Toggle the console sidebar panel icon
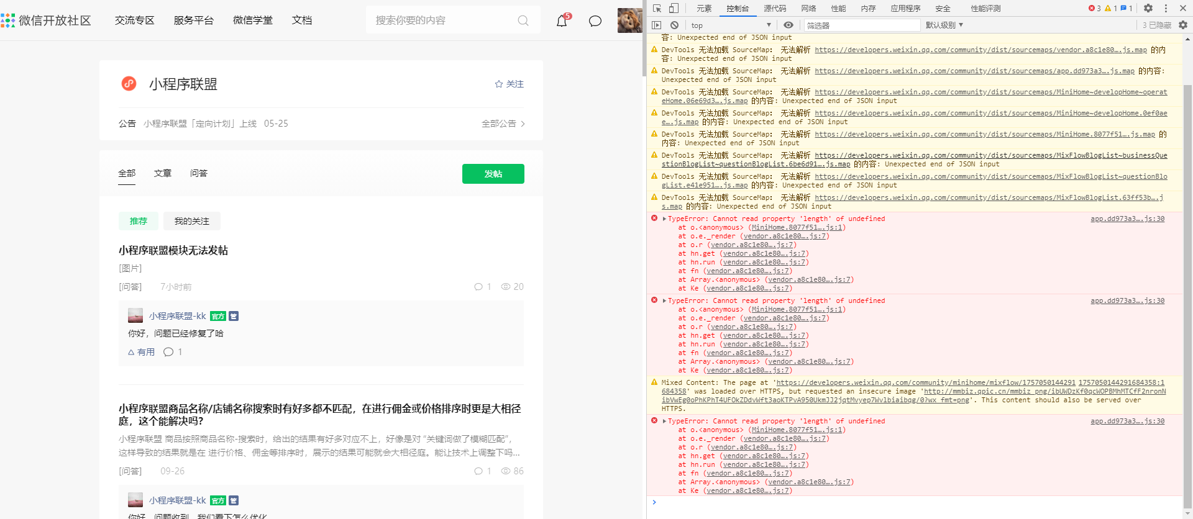Screen dimensions: 1193x519 [x=657, y=25]
